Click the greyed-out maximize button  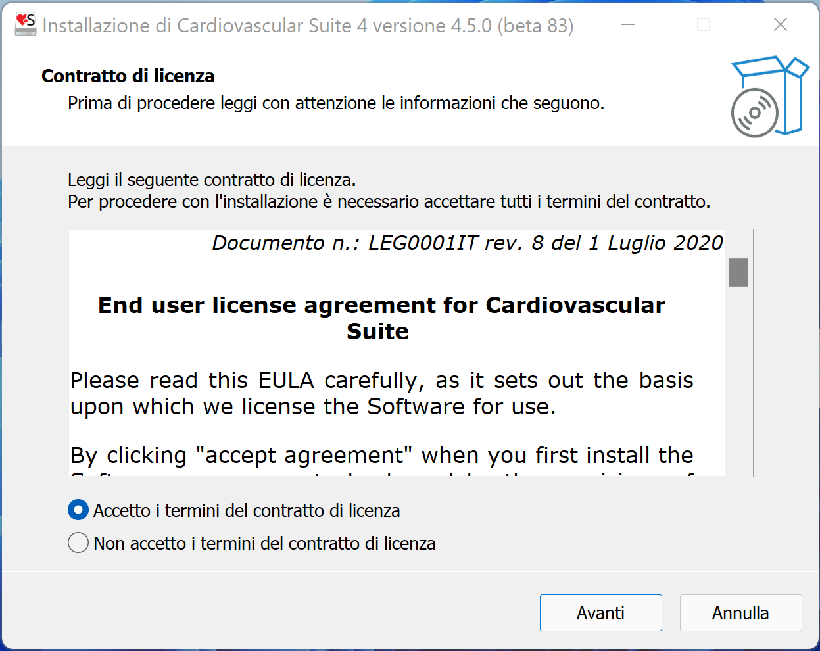pyautogui.click(x=704, y=25)
